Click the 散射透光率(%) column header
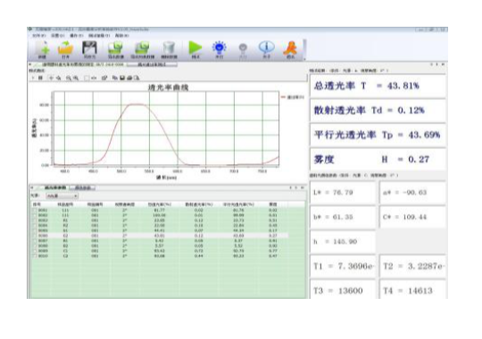 coord(198,204)
